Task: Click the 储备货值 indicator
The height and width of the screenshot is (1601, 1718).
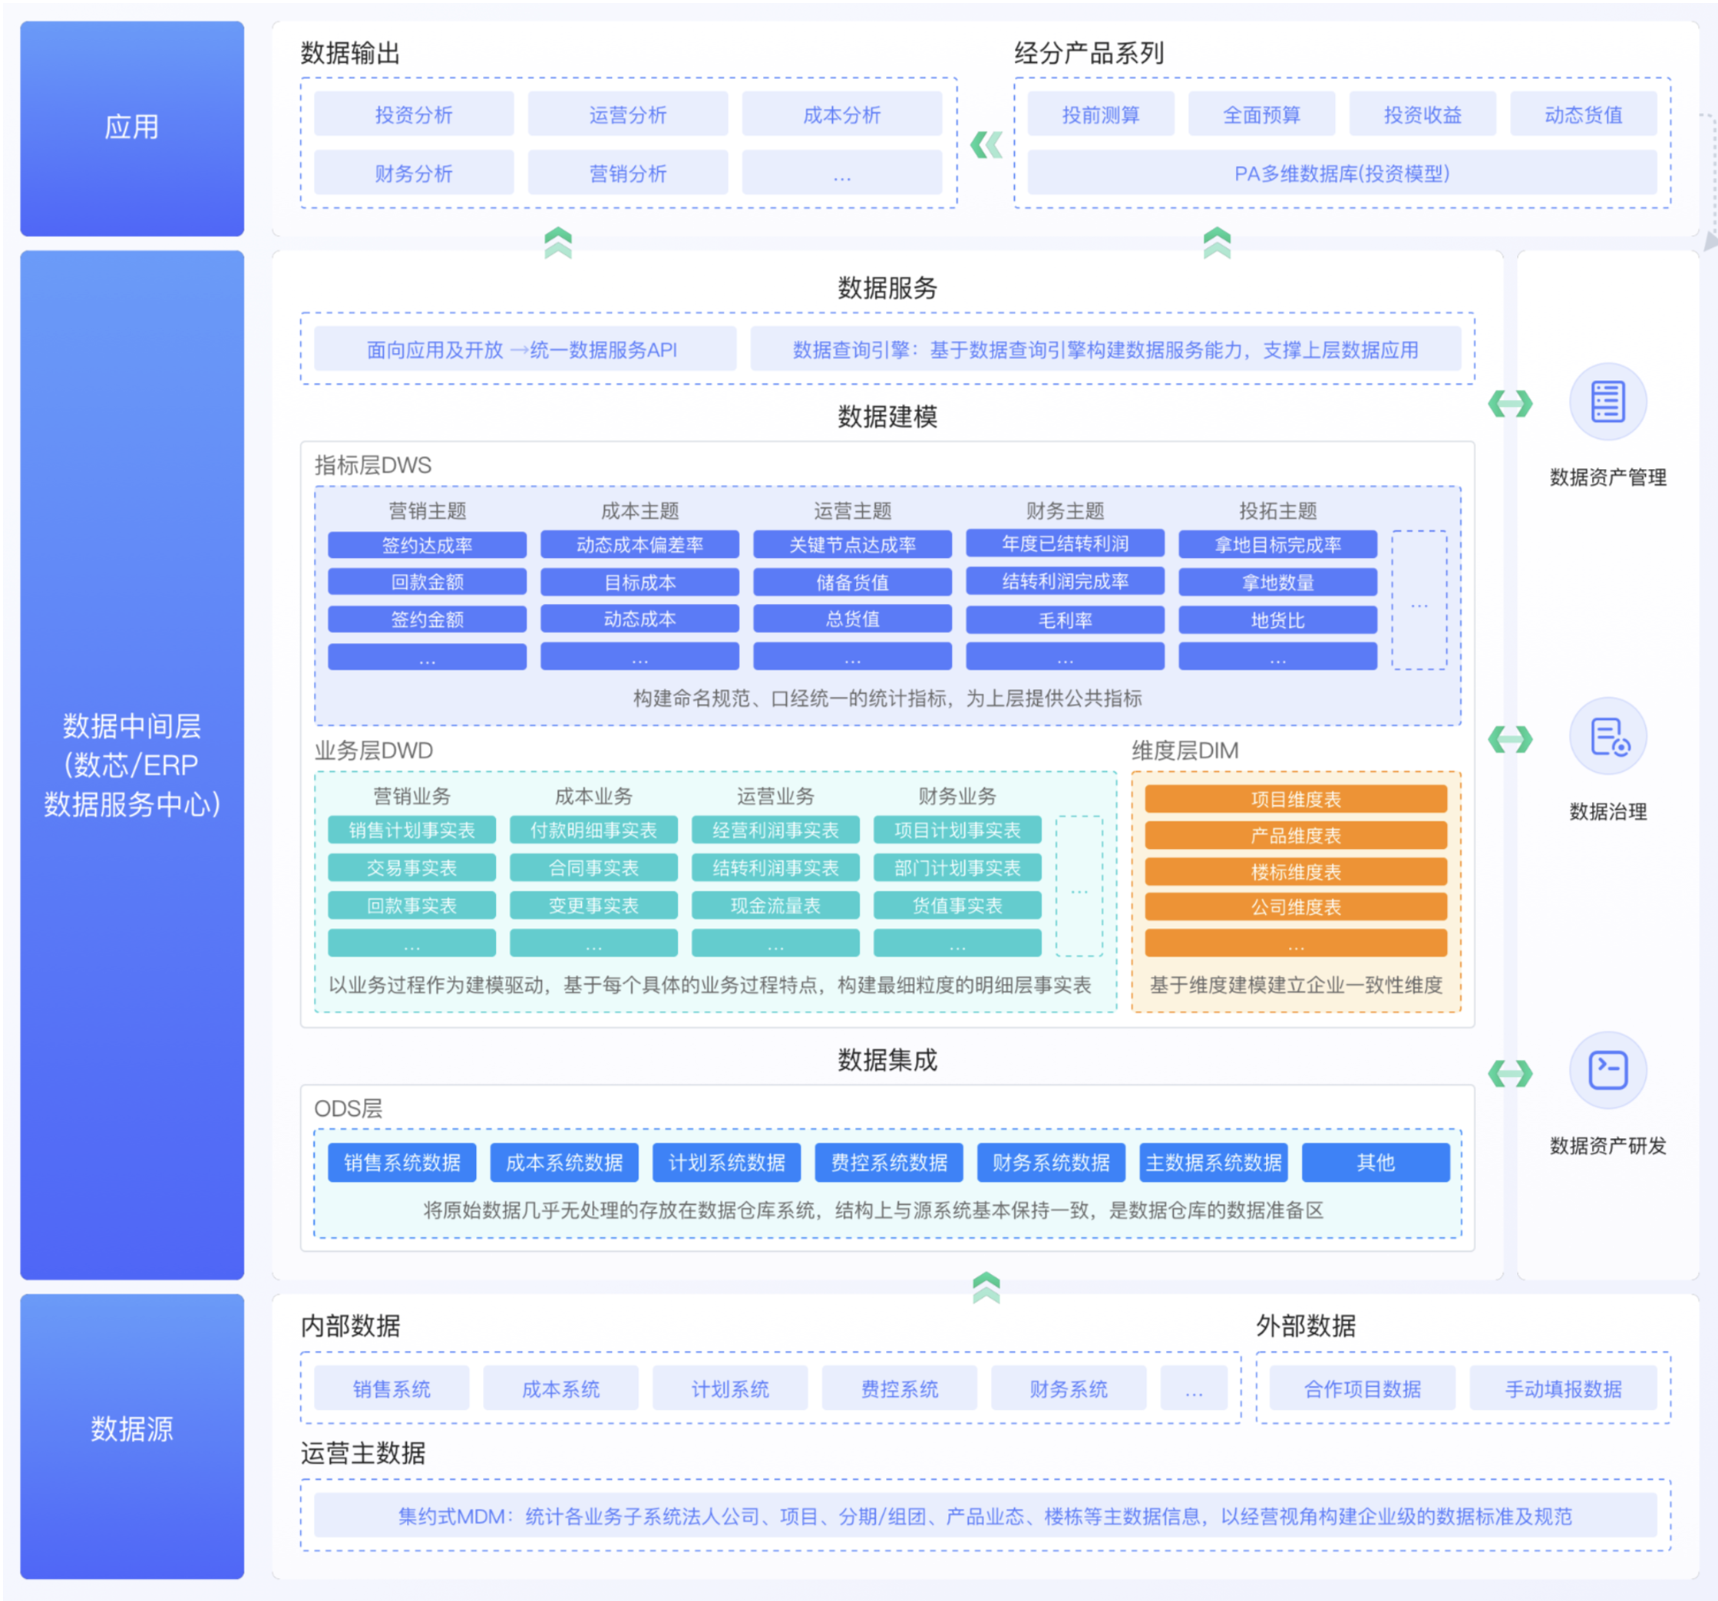Action: (x=853, y=583)
